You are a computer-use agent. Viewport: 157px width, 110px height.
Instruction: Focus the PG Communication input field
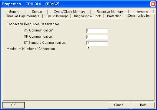[x=97, y=31]
